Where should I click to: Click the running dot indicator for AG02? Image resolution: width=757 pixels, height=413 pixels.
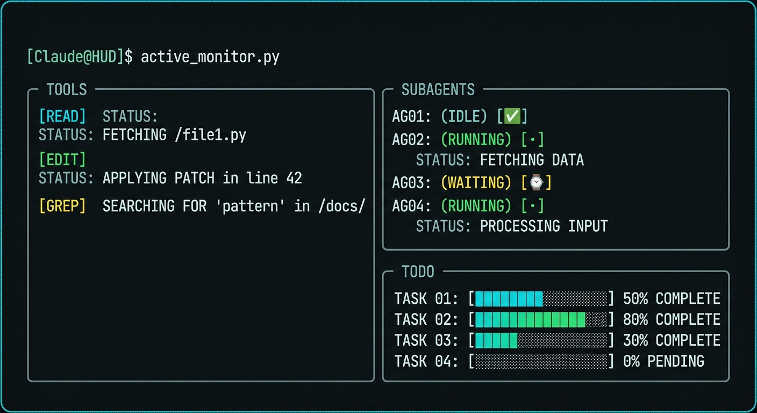tap(533, 140)
